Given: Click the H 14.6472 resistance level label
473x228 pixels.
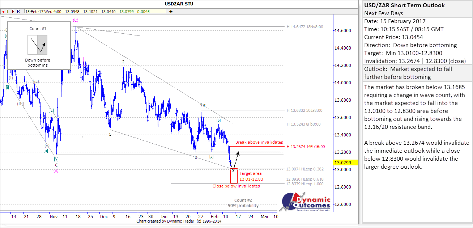Looking at the screenshot, I should 304,27.
